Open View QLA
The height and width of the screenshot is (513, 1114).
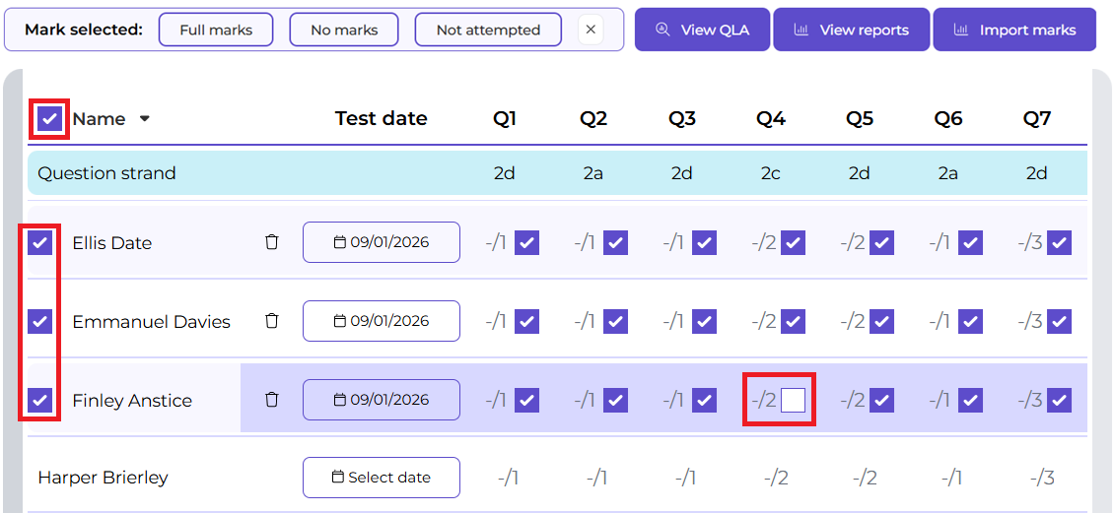click(x=702, y=30)
